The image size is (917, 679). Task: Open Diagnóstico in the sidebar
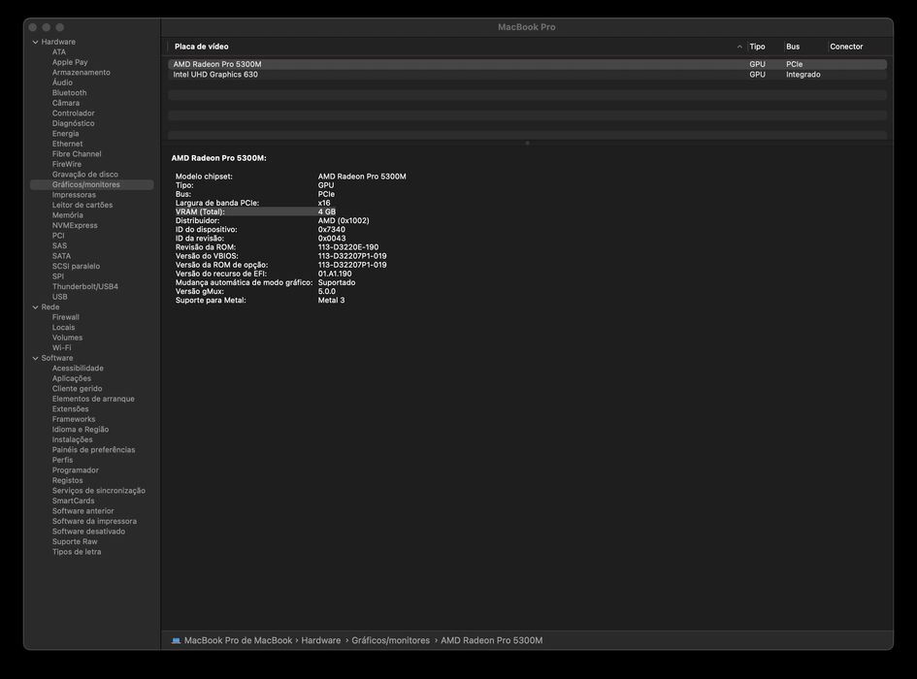pos(73,123)
